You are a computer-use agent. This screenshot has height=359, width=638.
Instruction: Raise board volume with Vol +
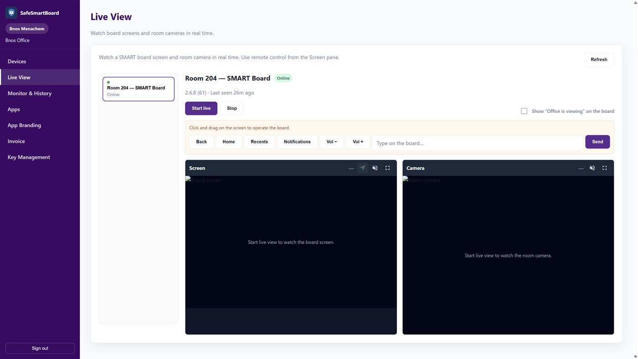coord(358,142)
